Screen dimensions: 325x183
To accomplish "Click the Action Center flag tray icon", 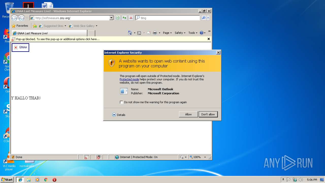I will coord(289,180).
